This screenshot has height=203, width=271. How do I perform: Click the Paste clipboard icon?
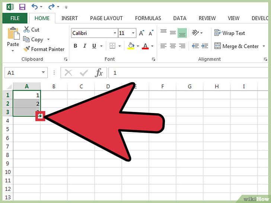(13, 33)
